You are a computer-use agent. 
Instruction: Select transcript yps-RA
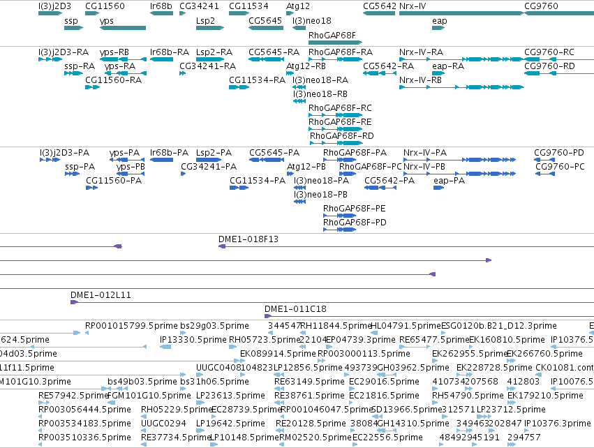pyautogui.click(x=120, y=66)
